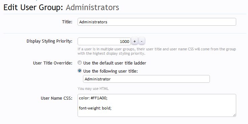The image size is (248, 124).
Task: Select 'Use the default user title ladder' radio
Action: pyautogui.click(x=80, y=63)
